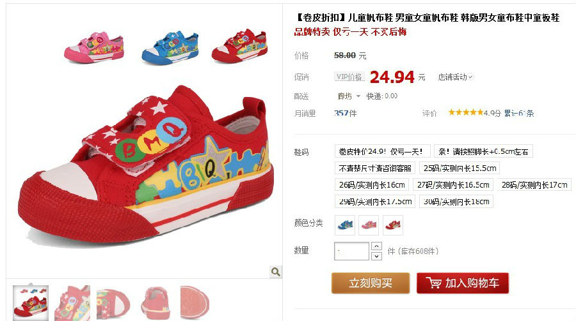Open the magnifier zoom icon on product image
The width and height of the screenshot is (576, 321).
click(275, 272)
